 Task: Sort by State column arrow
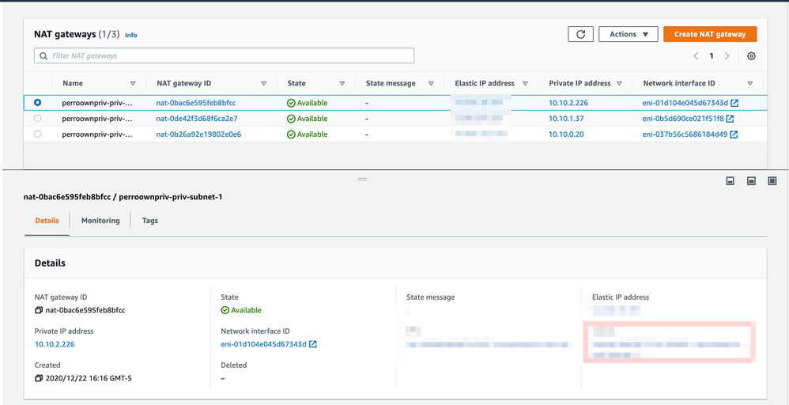pos(342,83)
